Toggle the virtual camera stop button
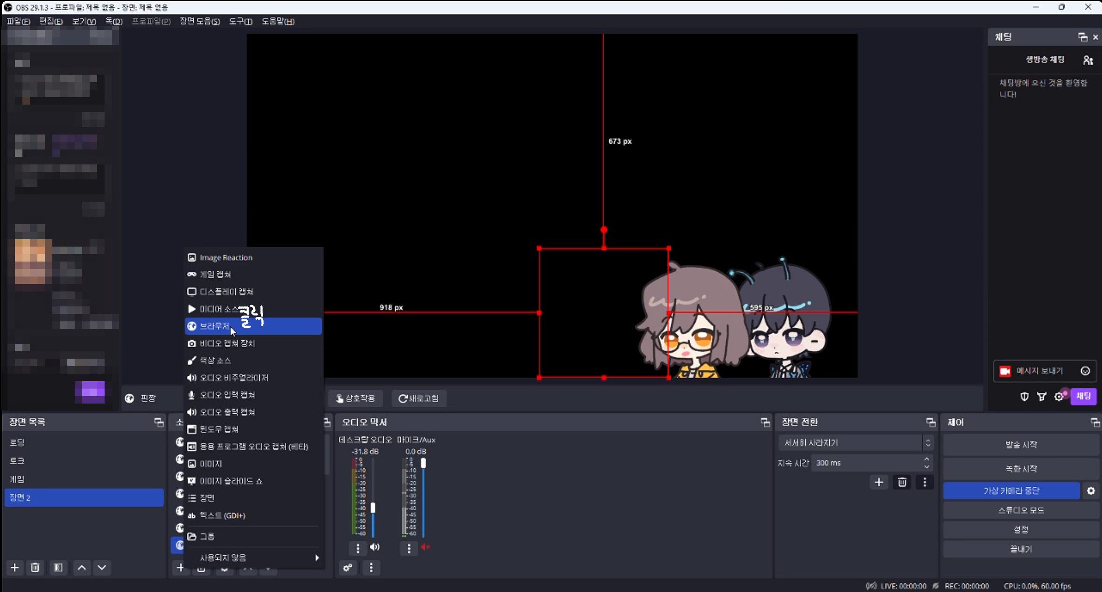Screen dimensions: 1102x592 pos(1011,491)
